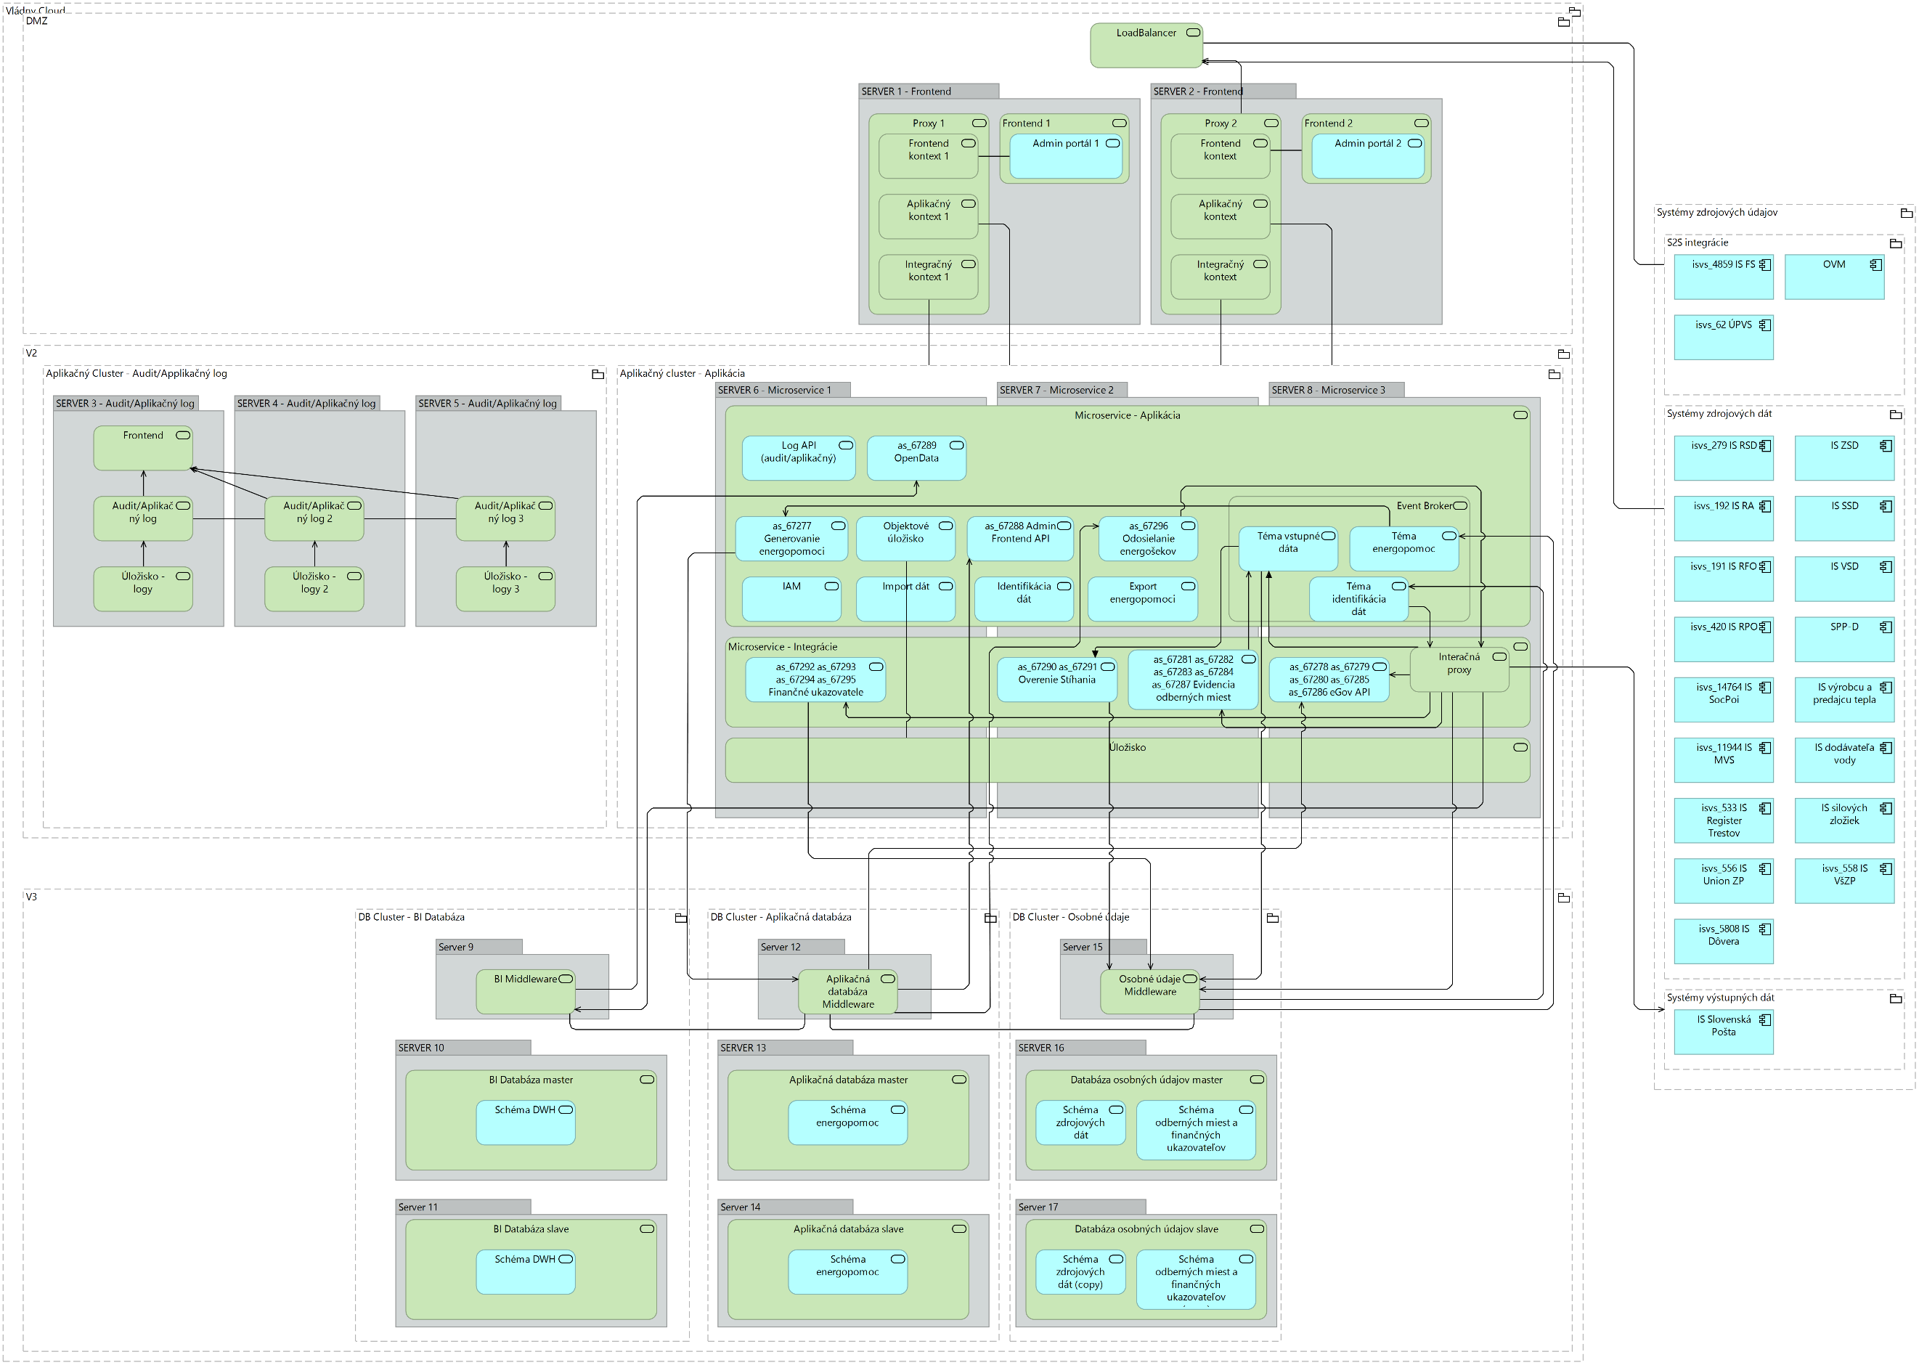Screen dimensions: 1919x1365
Task: Click the Event Broker service icon
Action: point(1460,506)
